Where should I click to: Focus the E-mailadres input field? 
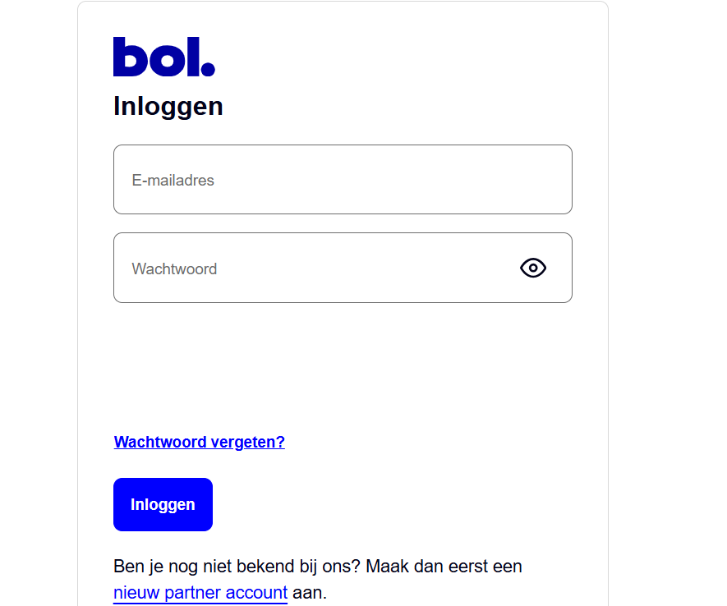343,179
